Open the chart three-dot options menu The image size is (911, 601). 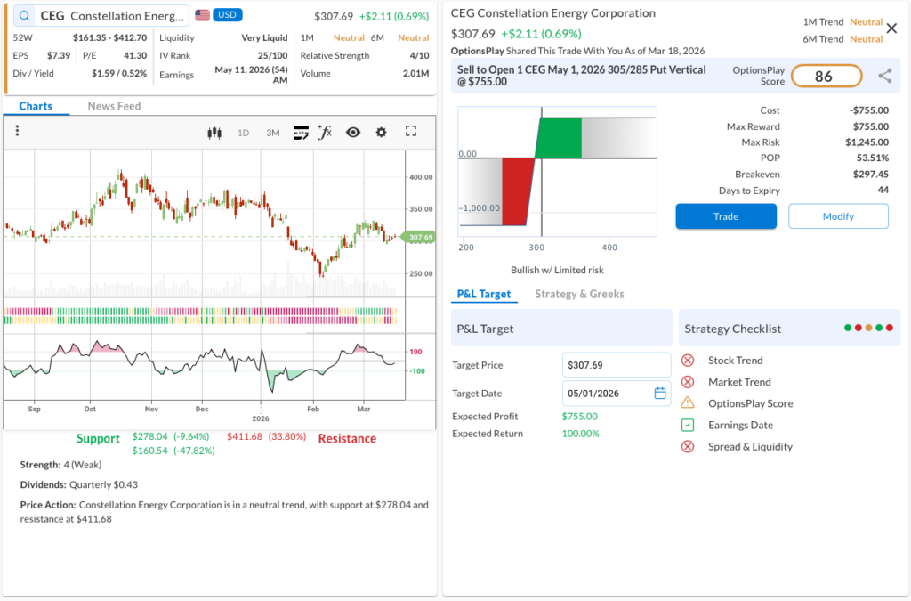click(x=17, y=132)
